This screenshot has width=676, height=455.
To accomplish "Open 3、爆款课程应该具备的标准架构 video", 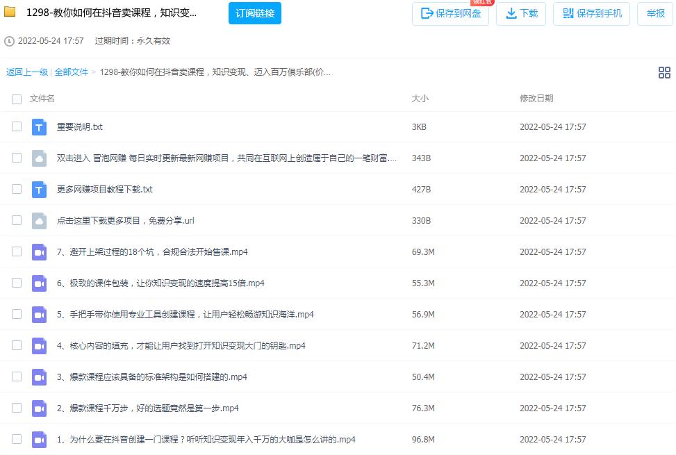I will click(151, 377).
